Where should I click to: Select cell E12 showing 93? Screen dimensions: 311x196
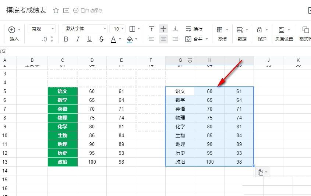tap(121, 153)
